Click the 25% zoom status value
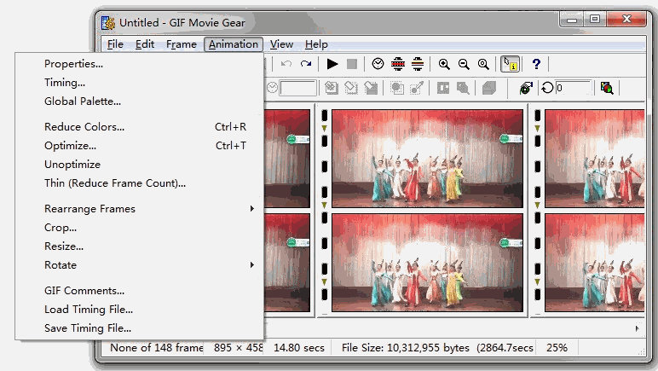 coord(557,348)
